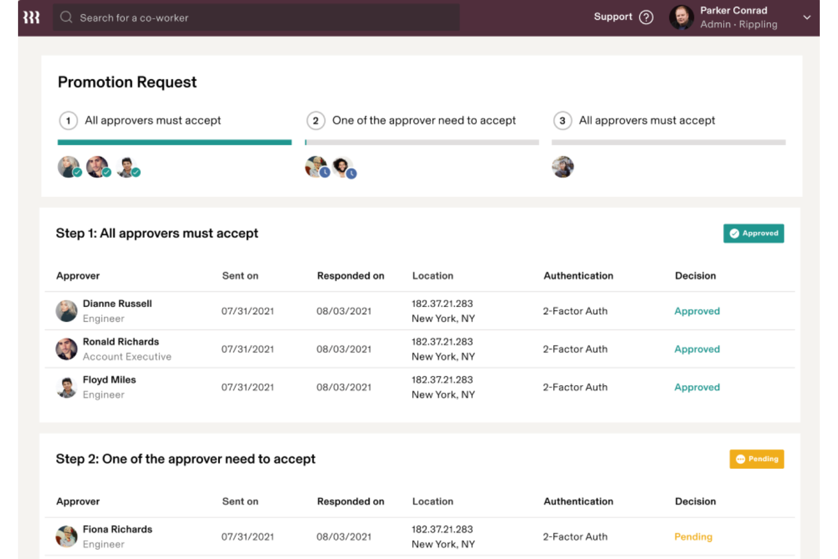Select step 3 circle in progress header
Viewport: 838px width, 559px height.
tap(562, 121)
